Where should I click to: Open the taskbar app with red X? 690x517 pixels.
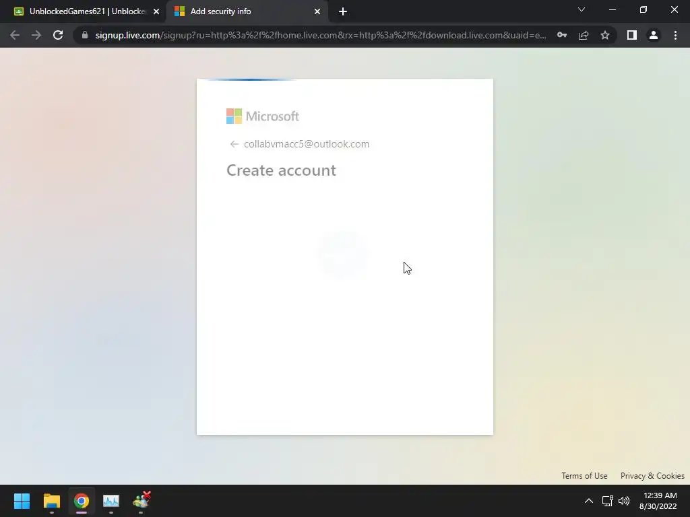(142, 501)
